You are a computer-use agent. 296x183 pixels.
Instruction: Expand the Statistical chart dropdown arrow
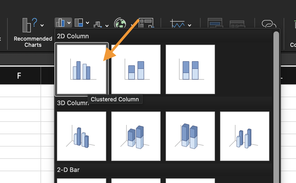(107, 26)
